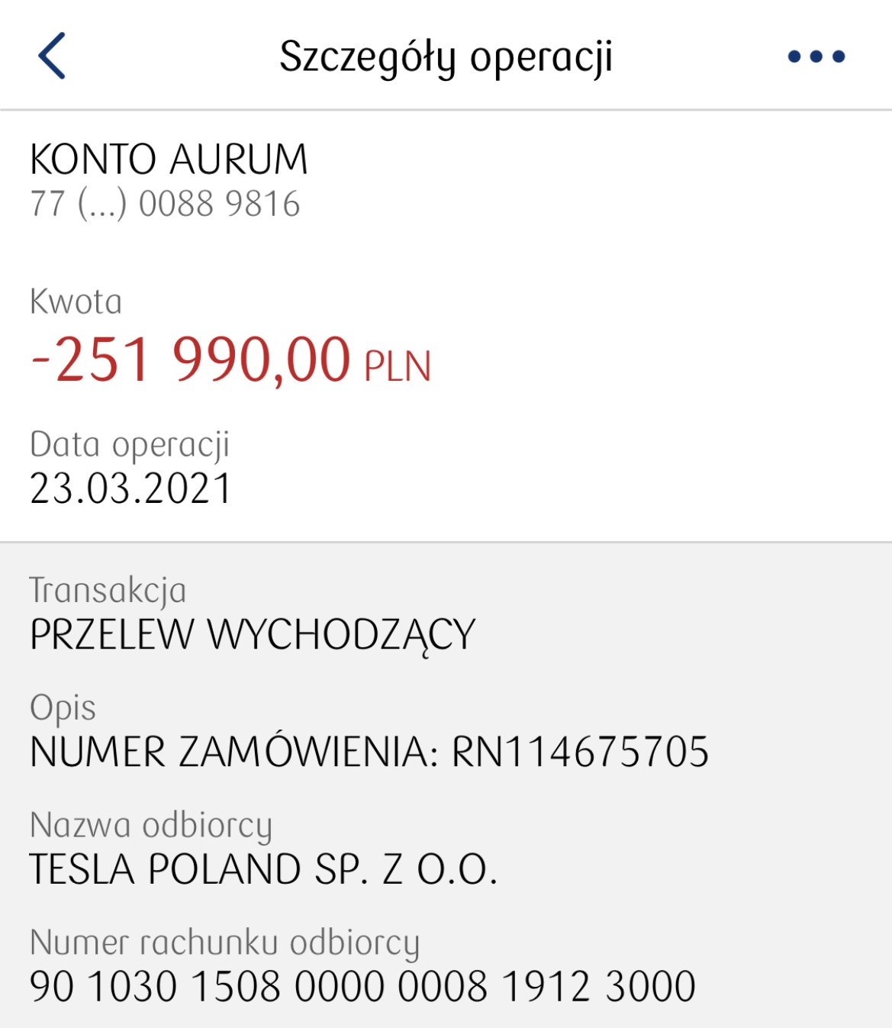Tap the NUMER ZAMÓWIENIA text
Screen dimensions: 892x1028
click(234, 752)
